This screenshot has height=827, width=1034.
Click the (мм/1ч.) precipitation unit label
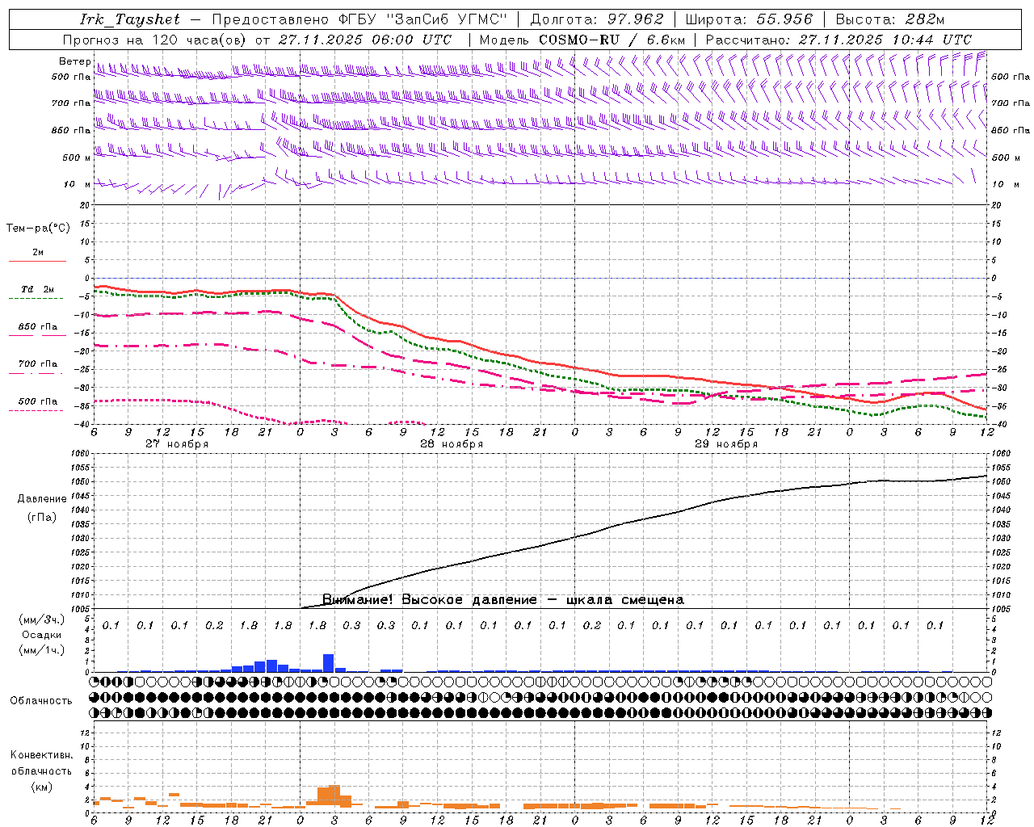(42, 649)
